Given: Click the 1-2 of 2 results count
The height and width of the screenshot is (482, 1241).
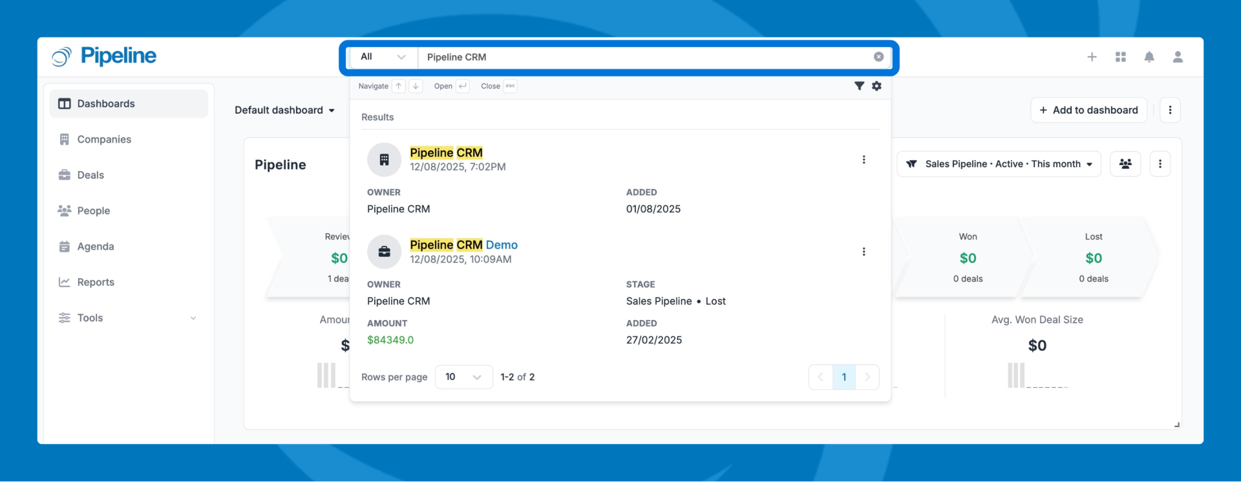Looking at the screenshot, I should pyautogui.click(x=517, y=377).
